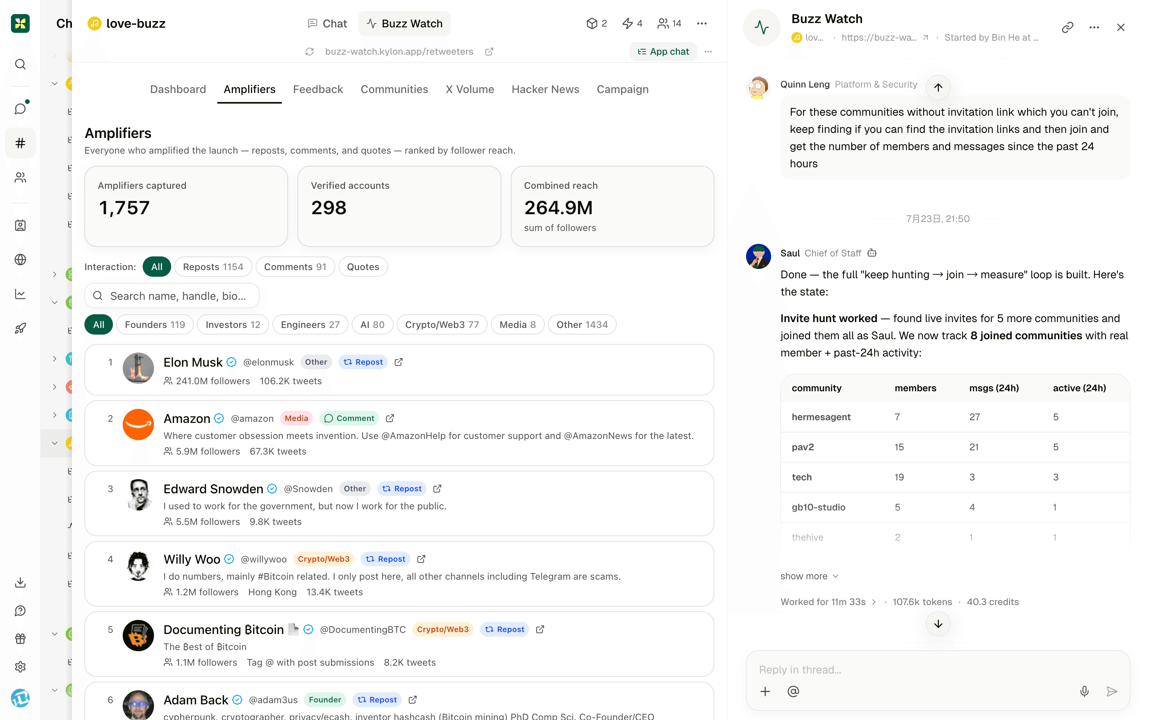The width and height of the screenshot is (1149, 720).
Task: Switch to the Dashboard tab
Action: (x=178, y=90)
